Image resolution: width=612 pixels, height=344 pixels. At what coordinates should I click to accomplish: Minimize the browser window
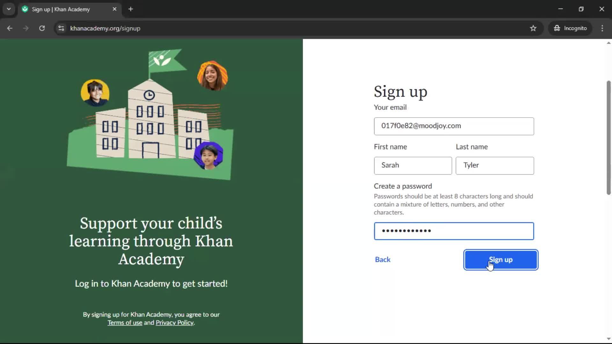[561, 9]
